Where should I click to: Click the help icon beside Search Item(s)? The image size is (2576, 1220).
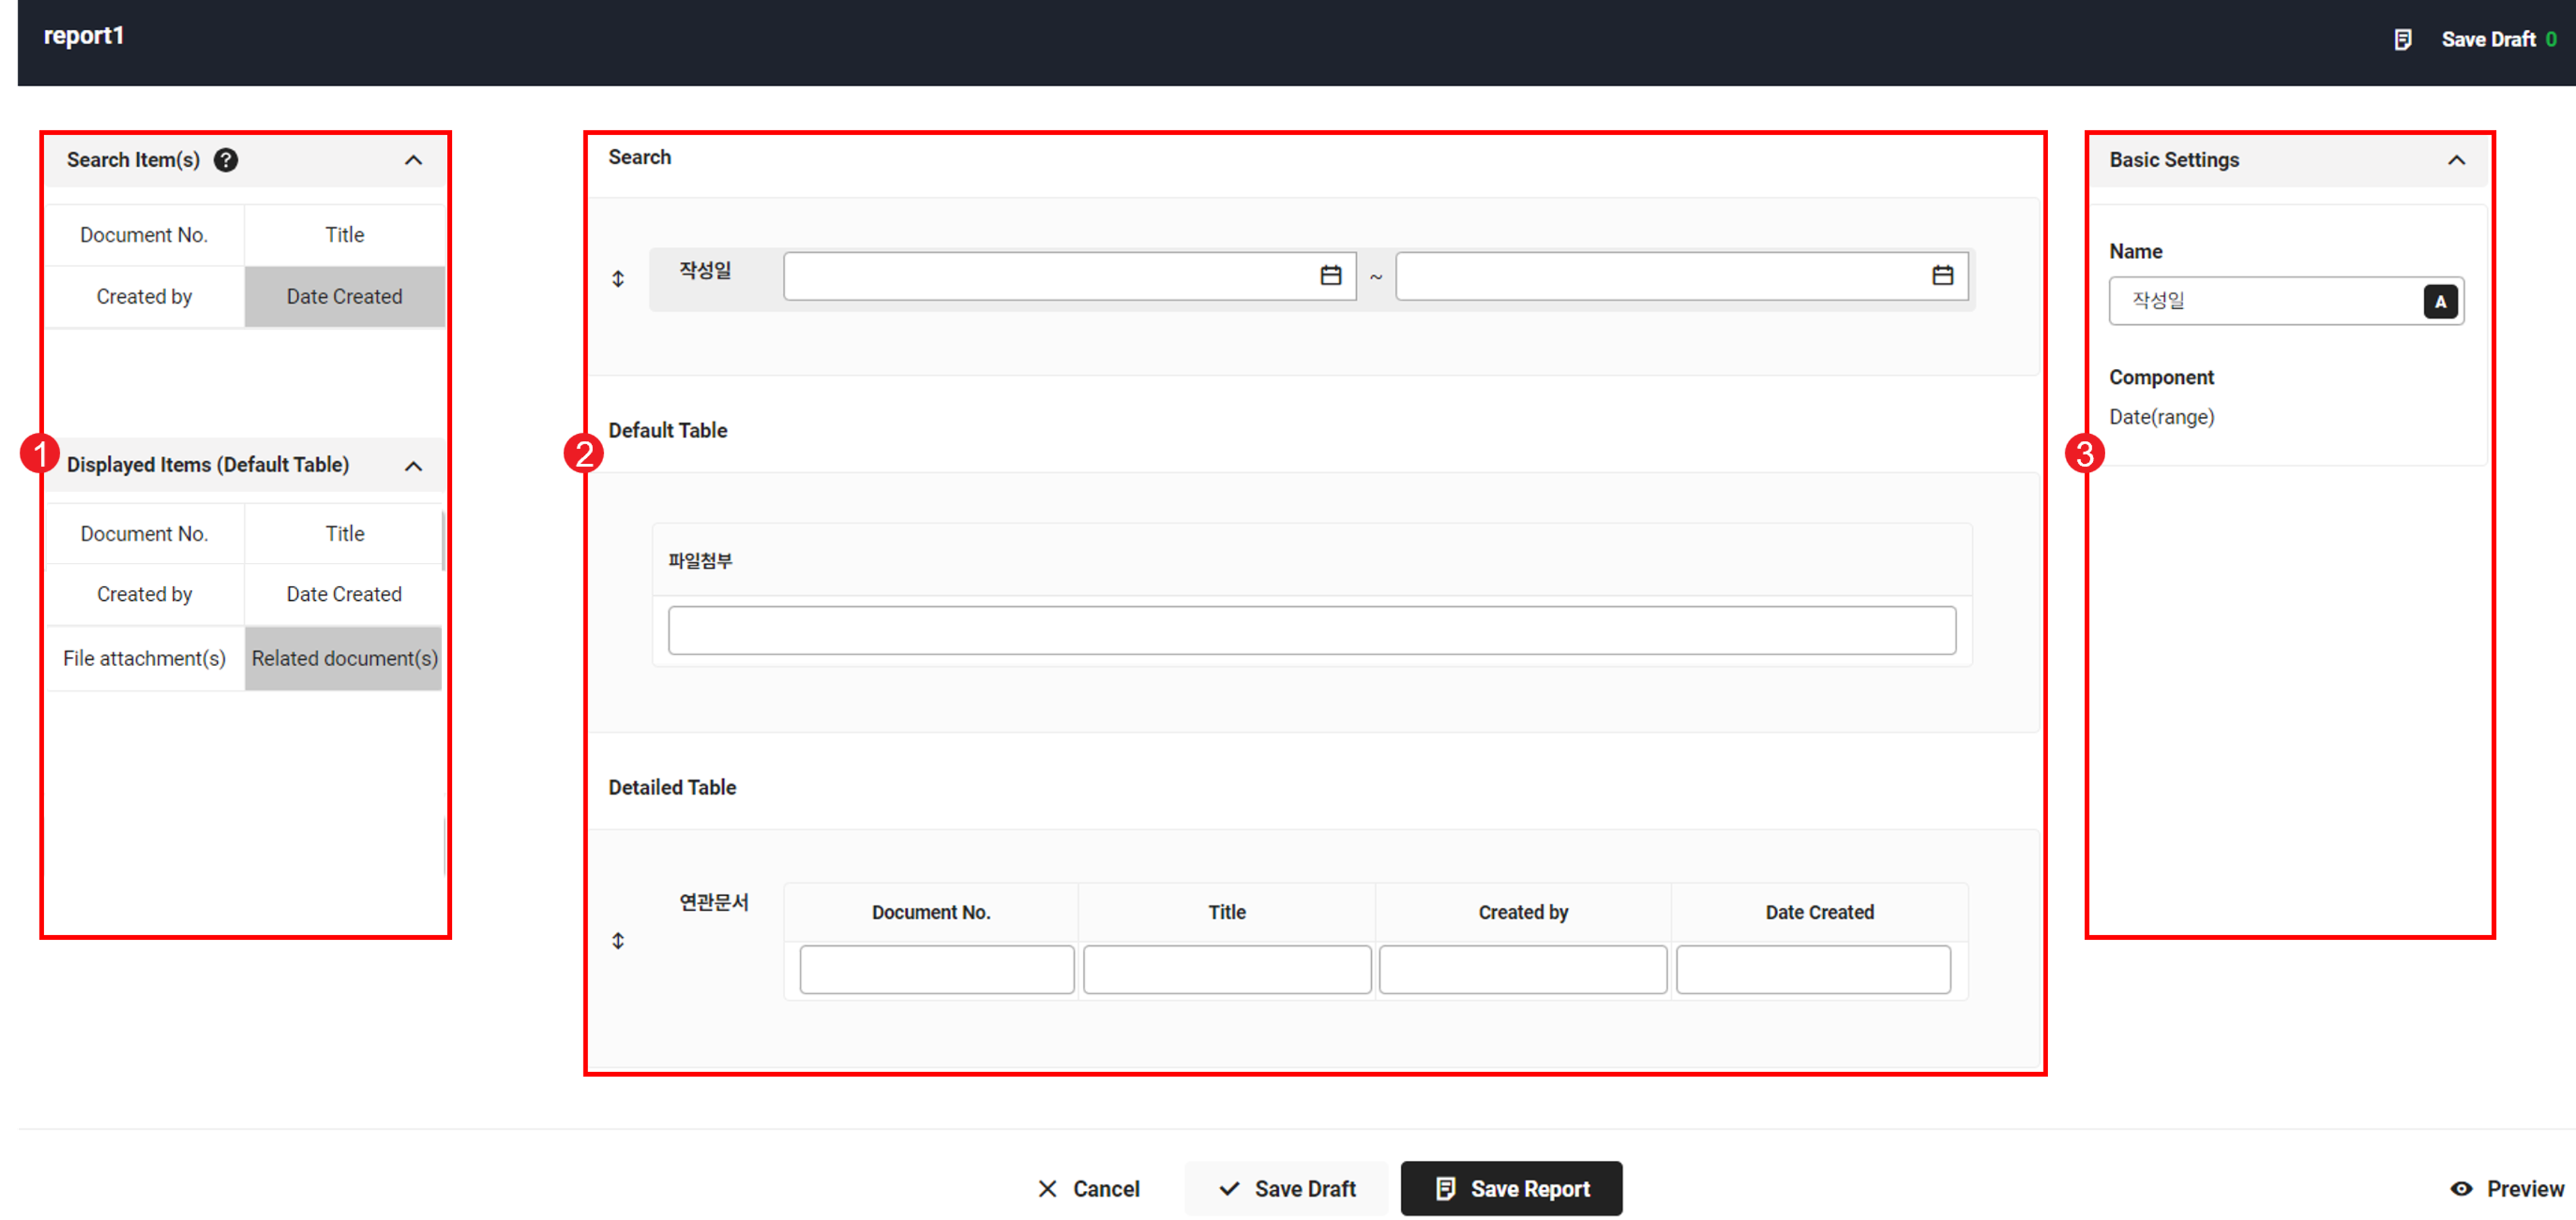pyautogui.click(x=226, y=160)
